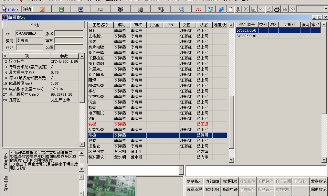Click the icon right of SPC

[x=210, y=9]
